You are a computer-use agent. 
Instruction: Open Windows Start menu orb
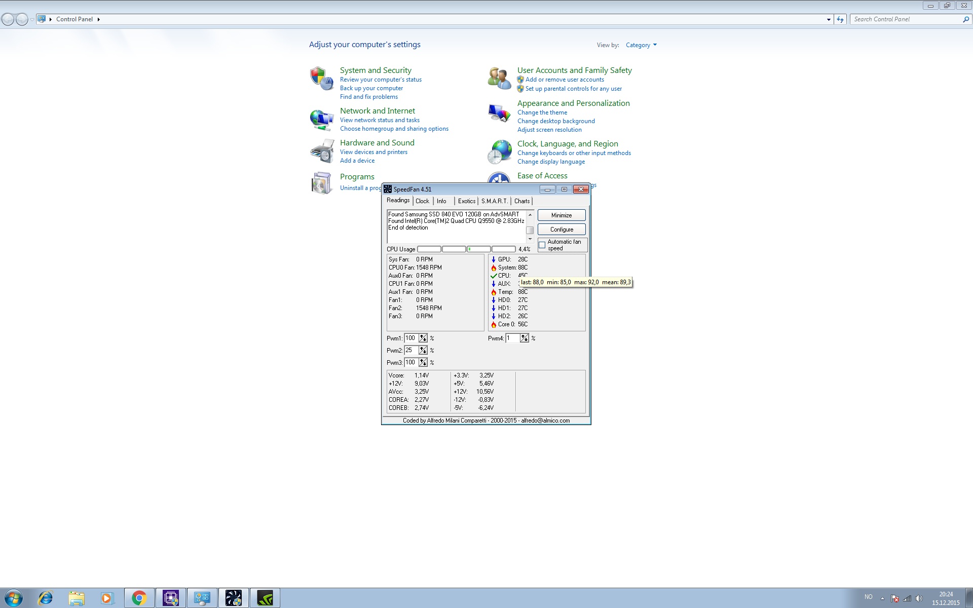point(13,598)
